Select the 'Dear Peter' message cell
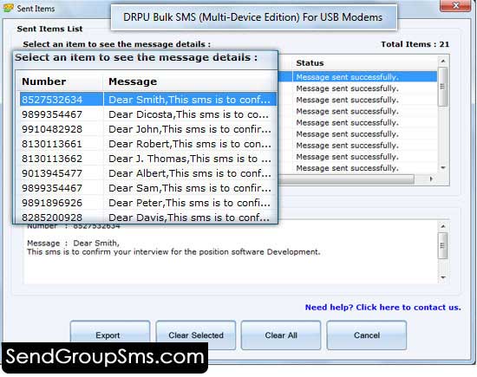This screenshot has height=377, width=477. coord(189,203)
